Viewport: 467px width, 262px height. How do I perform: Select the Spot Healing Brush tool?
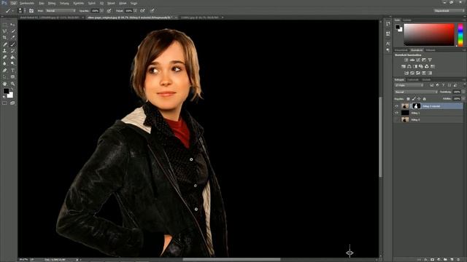pos(4,44)
